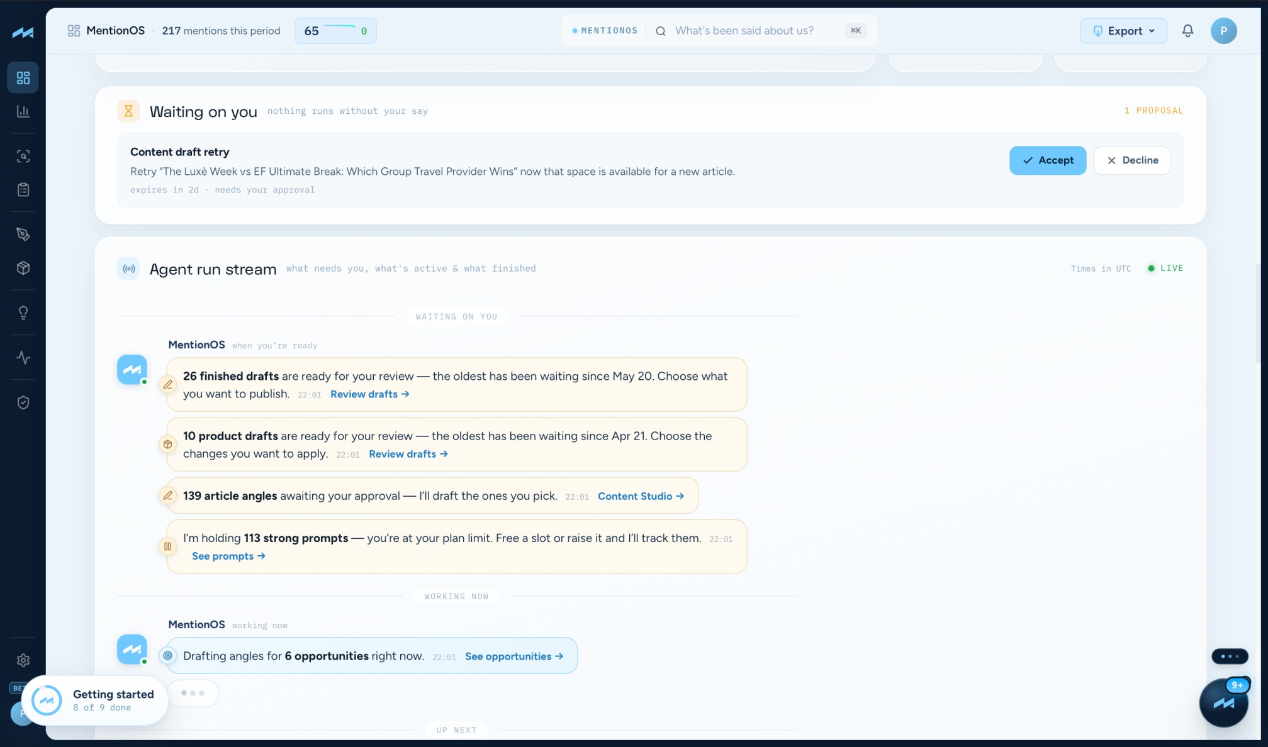Screen dimensions: 1268x747
Task: Click the "Waiting on you" card heading
Action: (203, 112)
